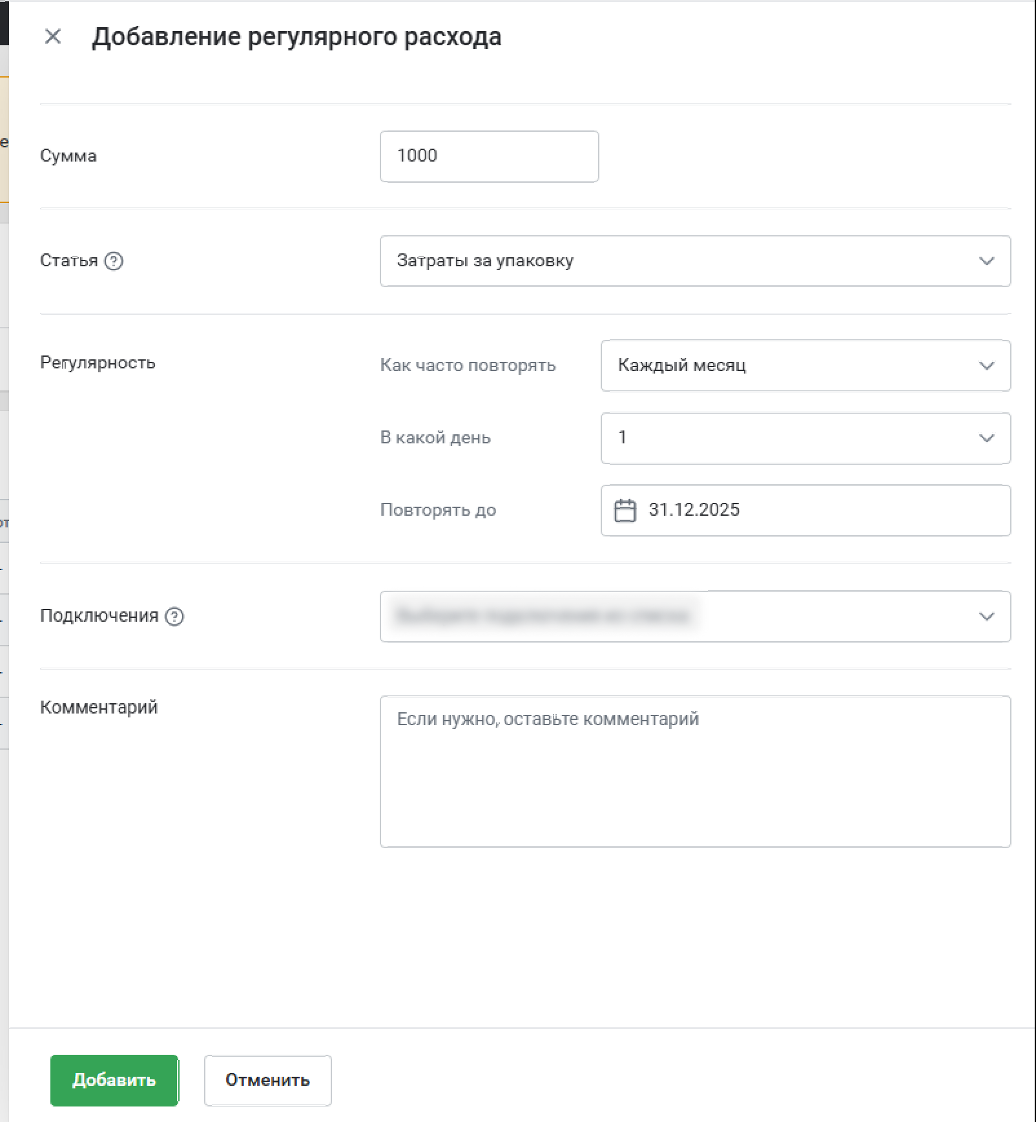Click the Комментарий label text

pyautogui.click(x=99, y=707)
